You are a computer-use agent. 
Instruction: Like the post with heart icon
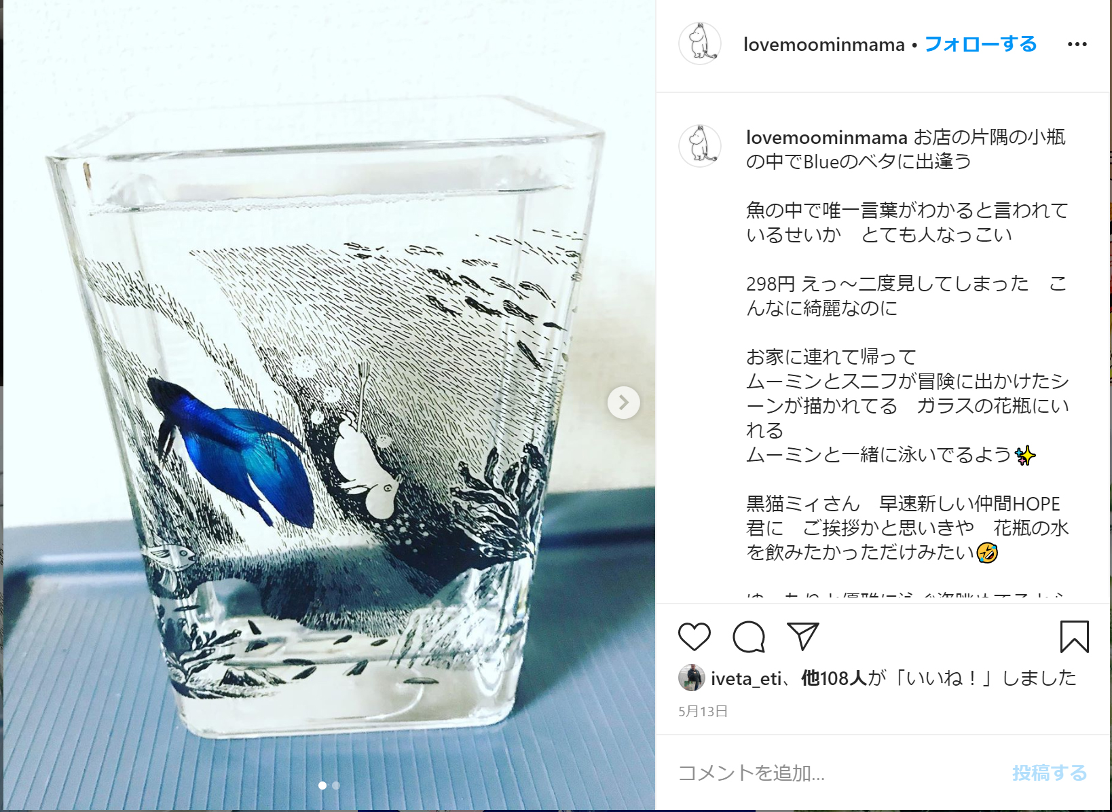[694, 637]
